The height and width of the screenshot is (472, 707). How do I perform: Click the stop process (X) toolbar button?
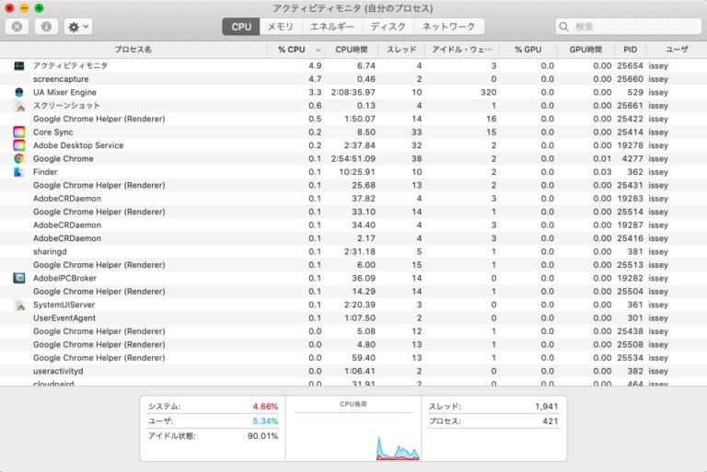(17, 27)
